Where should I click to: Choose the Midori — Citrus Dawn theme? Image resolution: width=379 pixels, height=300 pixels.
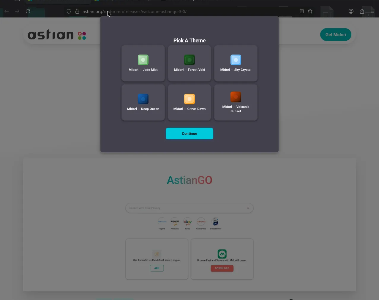coord(190,102)
